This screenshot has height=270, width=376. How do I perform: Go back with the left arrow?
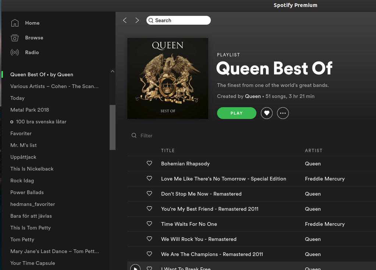pos(125,20)
